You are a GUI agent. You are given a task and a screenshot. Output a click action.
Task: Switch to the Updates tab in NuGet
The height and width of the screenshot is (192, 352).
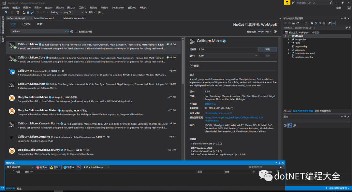click(x=40, y=24)
